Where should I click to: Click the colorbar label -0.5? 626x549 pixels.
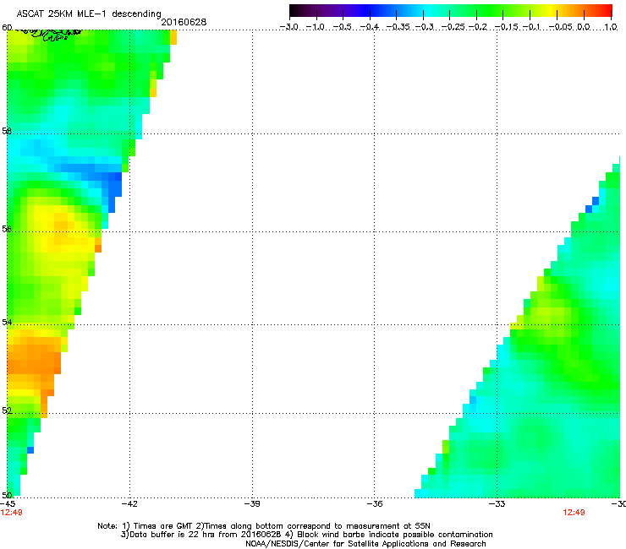pos(342,27)
